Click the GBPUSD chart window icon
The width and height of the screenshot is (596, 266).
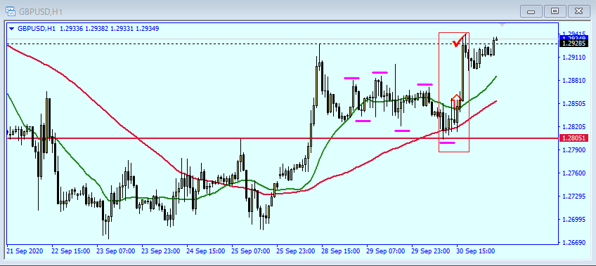[11, 11]
